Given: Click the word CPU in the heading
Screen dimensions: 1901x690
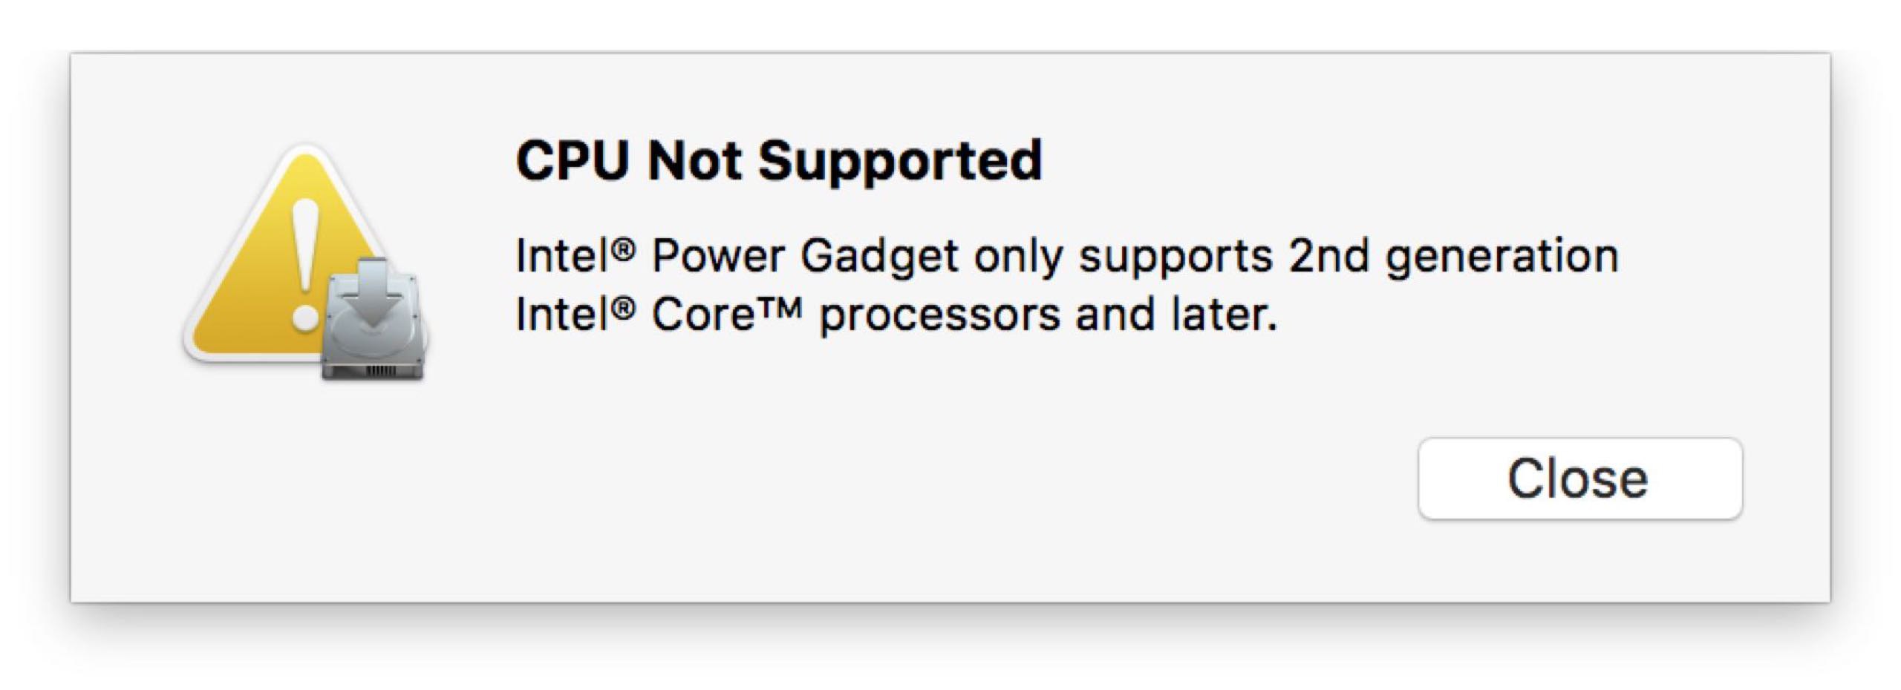Looking at the screenshot, I should coord(572,160).
